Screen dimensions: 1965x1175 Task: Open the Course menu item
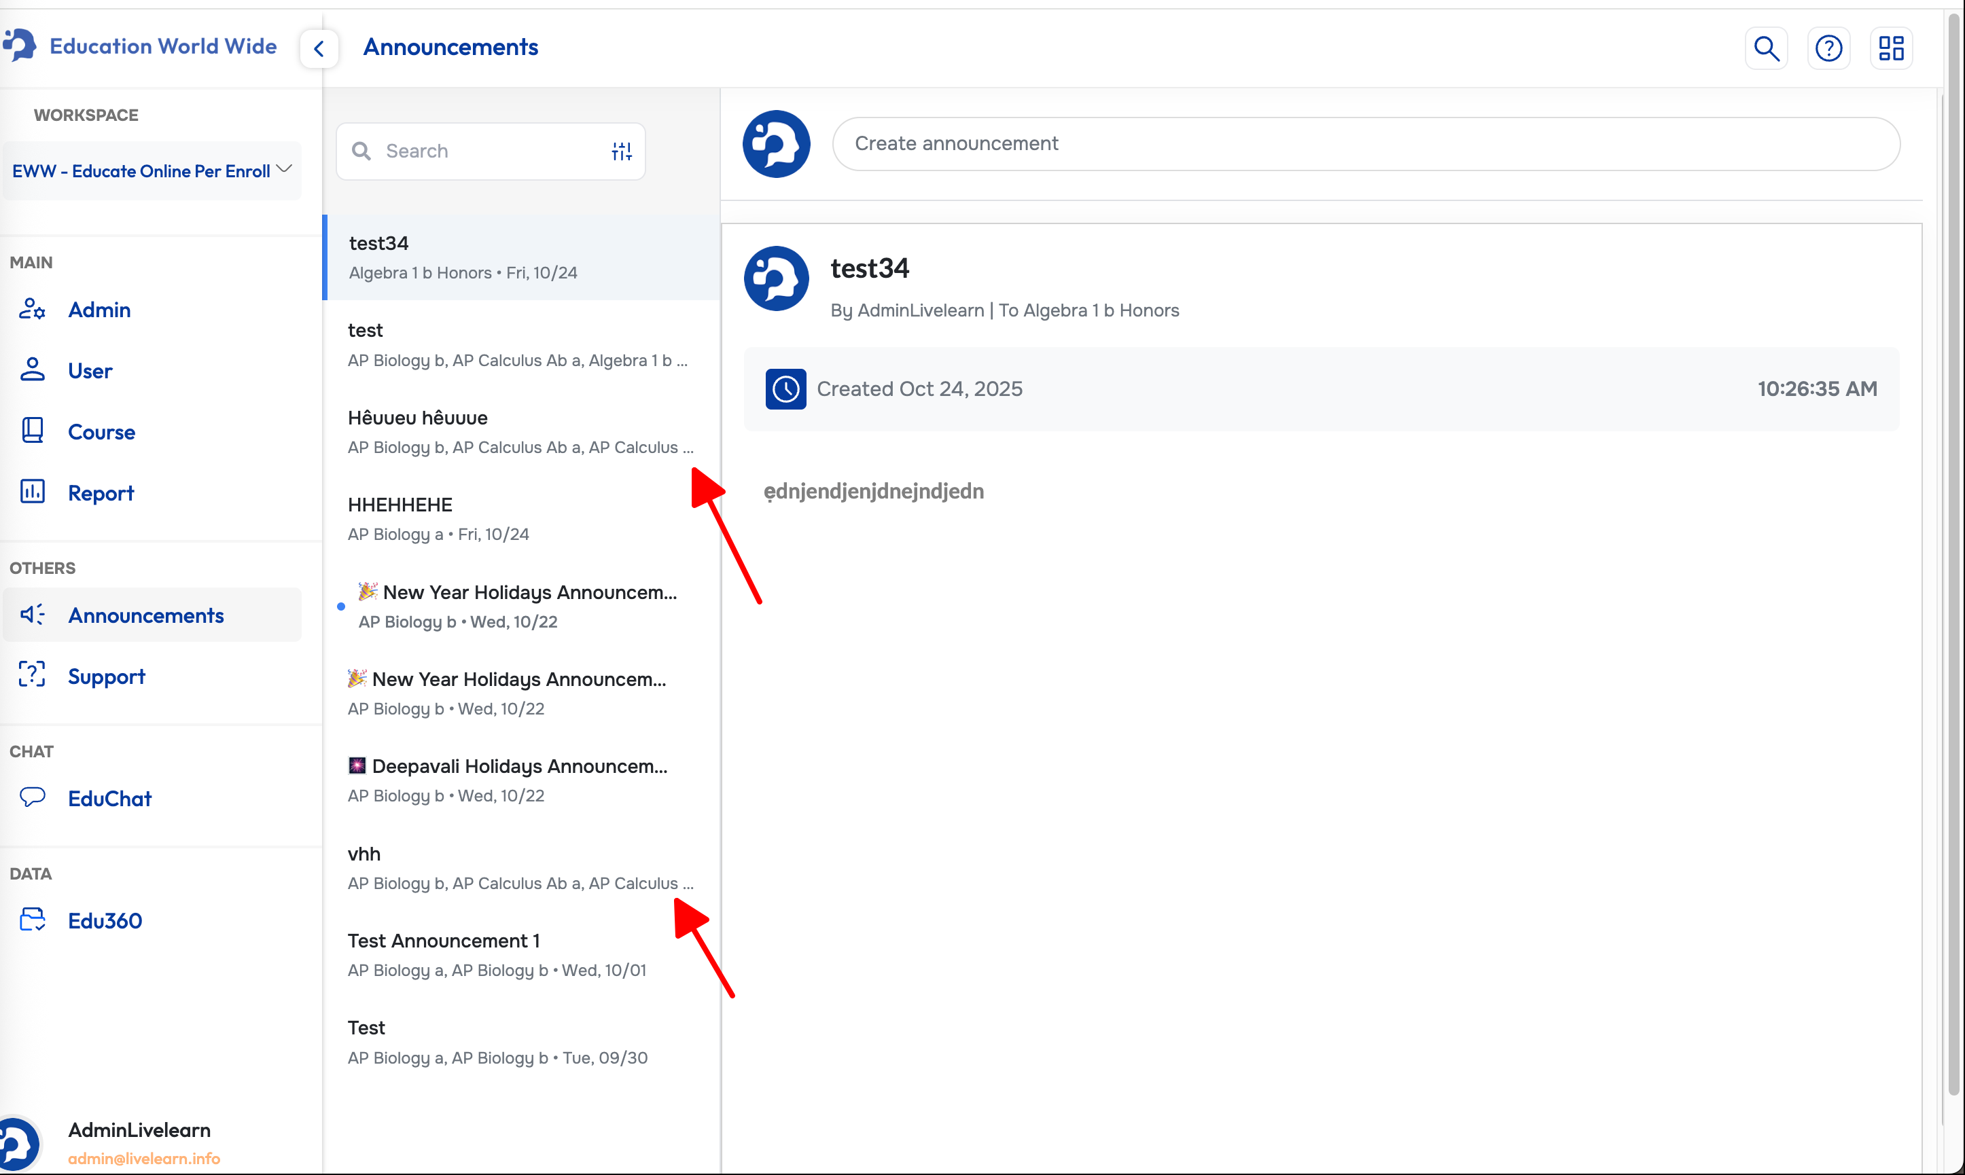[101, 431]
